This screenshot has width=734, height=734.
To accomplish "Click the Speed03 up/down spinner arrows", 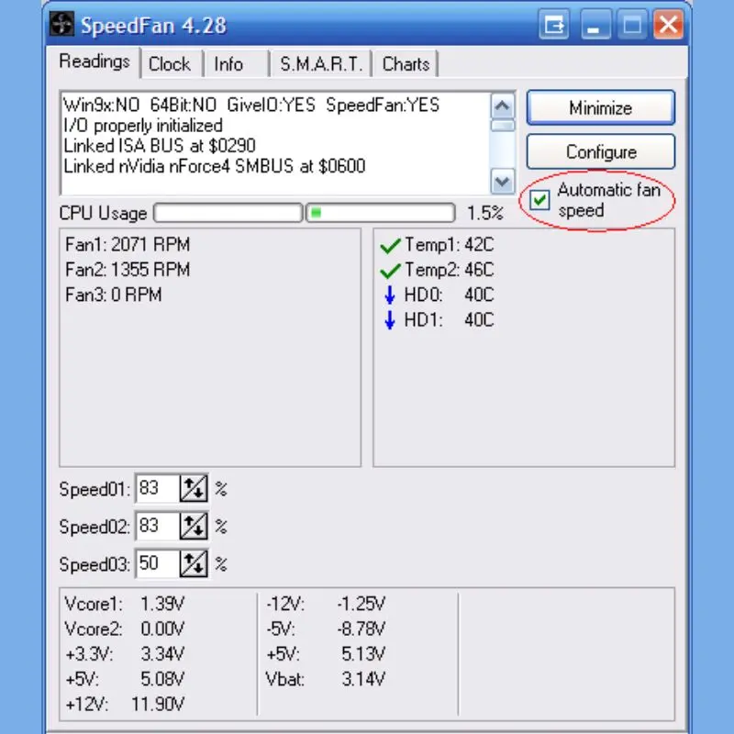I will coord(194,564).
